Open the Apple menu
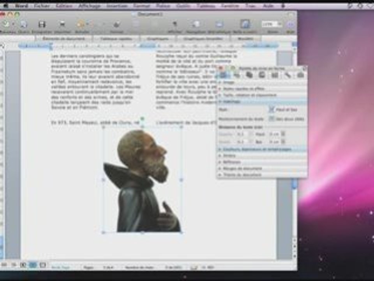Screen dimensions: 374x281 pos(5,6)
